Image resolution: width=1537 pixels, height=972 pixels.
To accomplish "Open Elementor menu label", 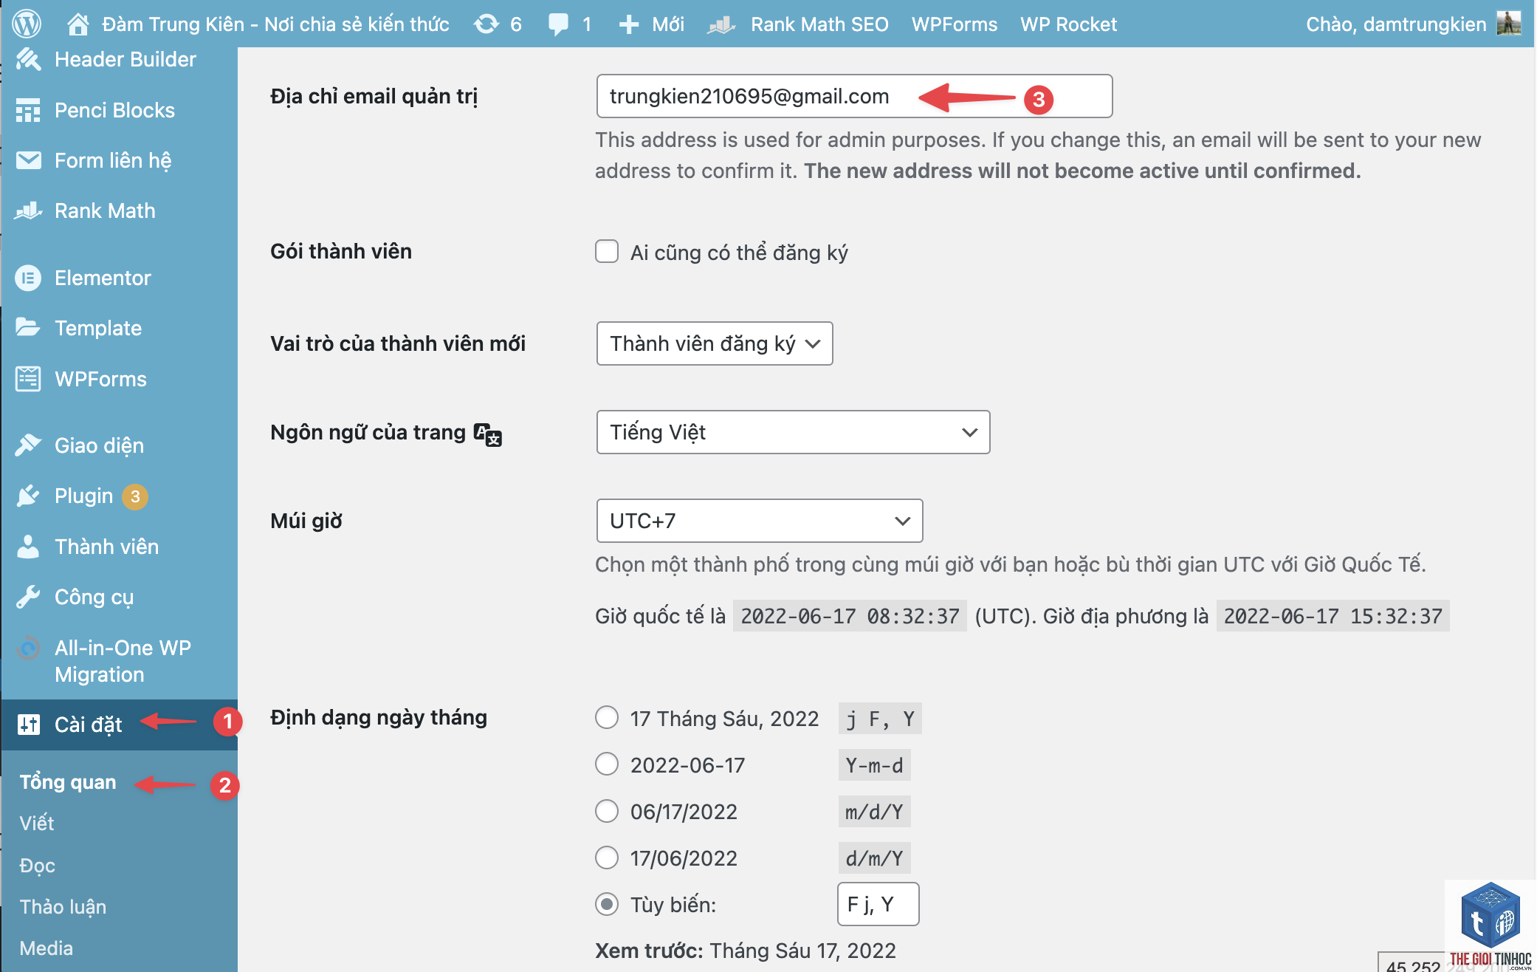I will tap(103, 278).
